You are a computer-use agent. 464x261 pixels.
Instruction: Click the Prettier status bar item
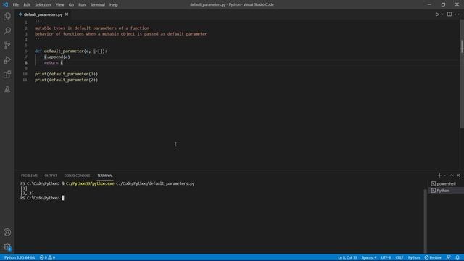pyautogui.click(x=433, y=257)
